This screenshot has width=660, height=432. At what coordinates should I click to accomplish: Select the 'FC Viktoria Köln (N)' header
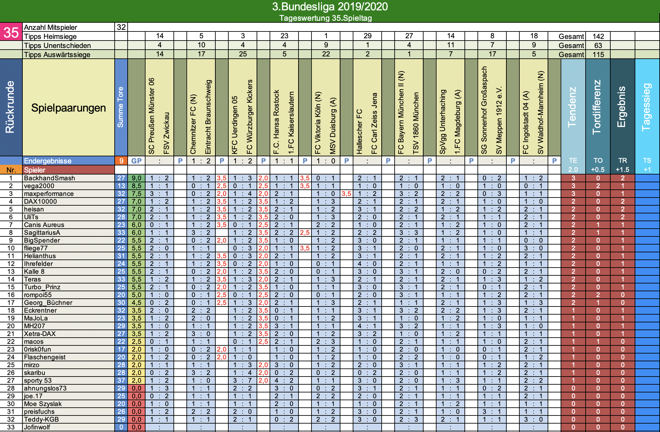click(x=318, y=123)
